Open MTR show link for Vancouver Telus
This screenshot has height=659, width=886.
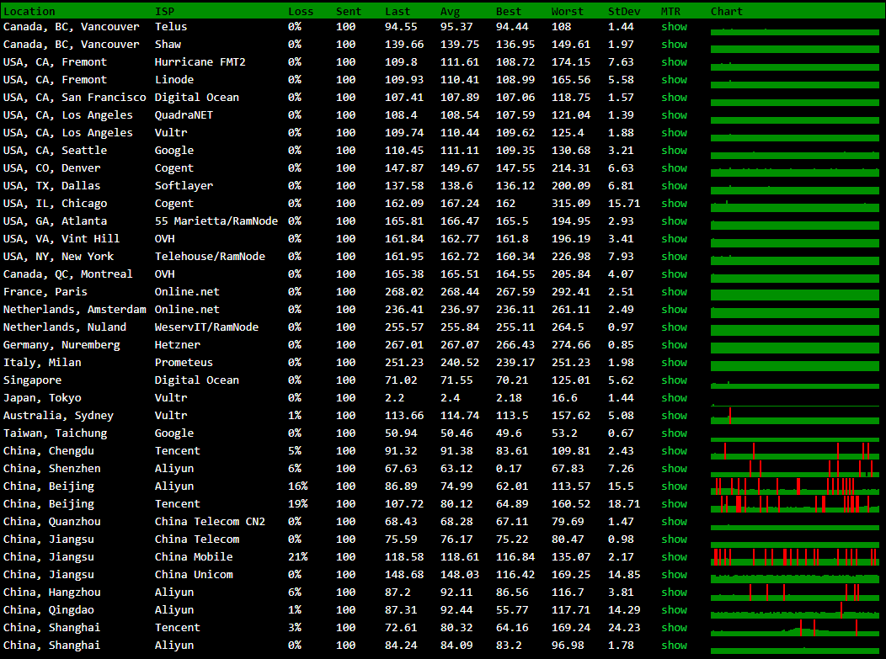[674, 27]
